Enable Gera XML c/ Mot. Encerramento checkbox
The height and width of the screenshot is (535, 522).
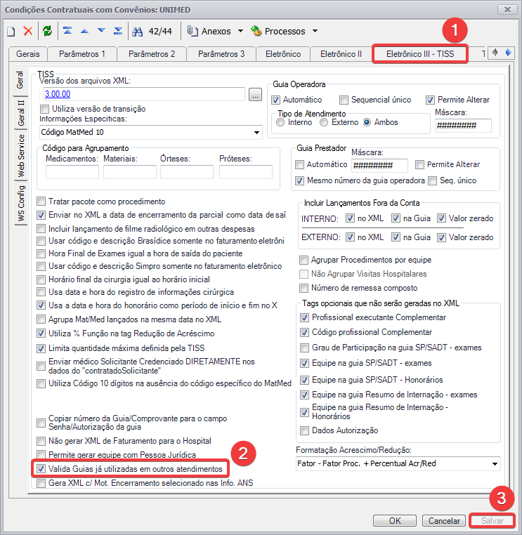41,483
